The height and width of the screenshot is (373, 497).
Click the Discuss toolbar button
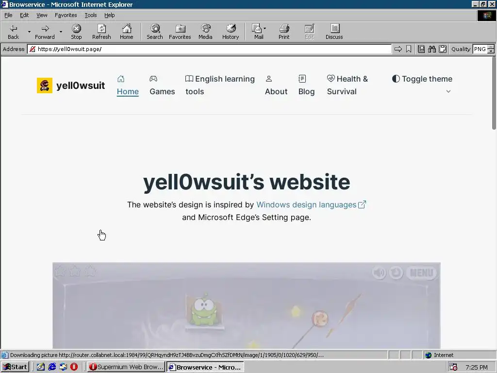(x=334, y=32)
